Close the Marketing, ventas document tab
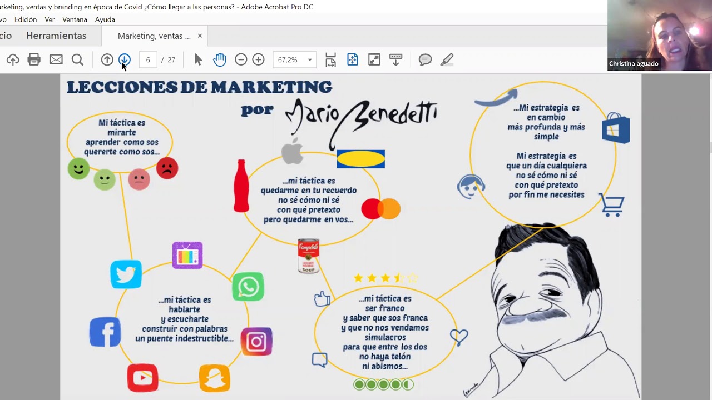Viewport: 712px width, 400px height. coord(200,36)
